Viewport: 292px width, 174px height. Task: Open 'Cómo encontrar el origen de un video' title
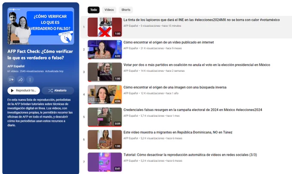[168, 42]
